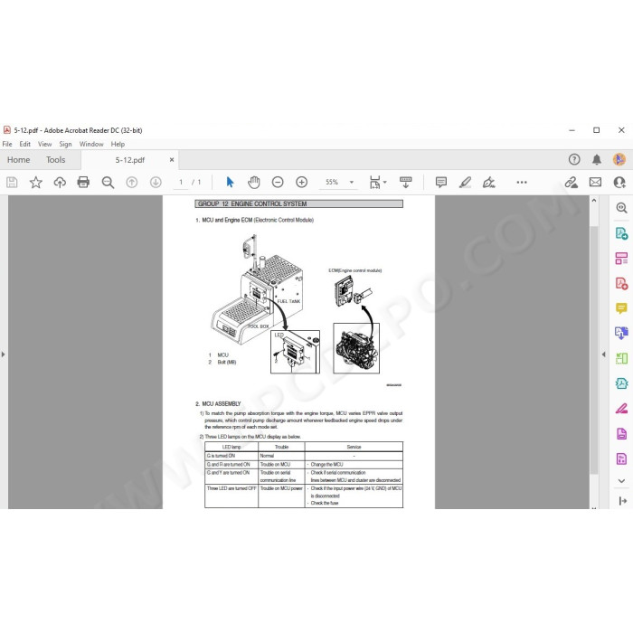View notifications bell
This screenshot has height=633, width=633.
coord(597,159)
